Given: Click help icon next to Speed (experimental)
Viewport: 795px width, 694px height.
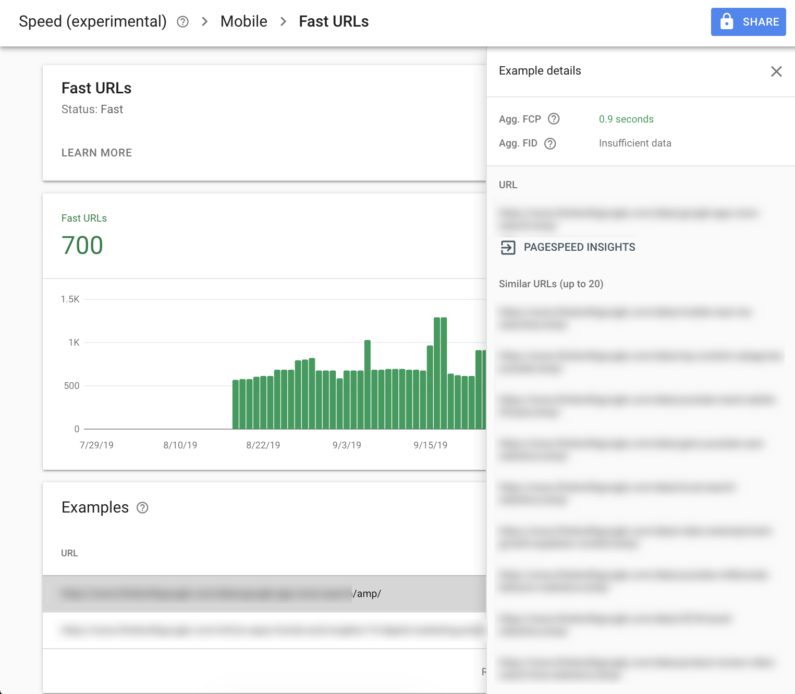Looking at the screenshot, I should [182, 22].
